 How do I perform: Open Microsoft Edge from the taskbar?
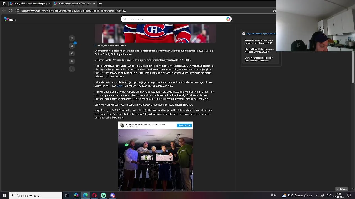pos(85,195)
